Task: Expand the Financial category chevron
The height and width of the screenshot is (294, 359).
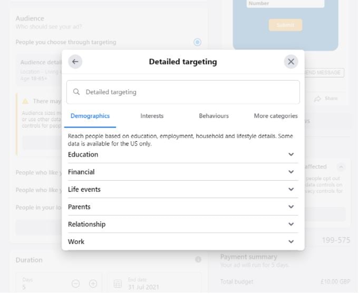Action: pos(291,172)
